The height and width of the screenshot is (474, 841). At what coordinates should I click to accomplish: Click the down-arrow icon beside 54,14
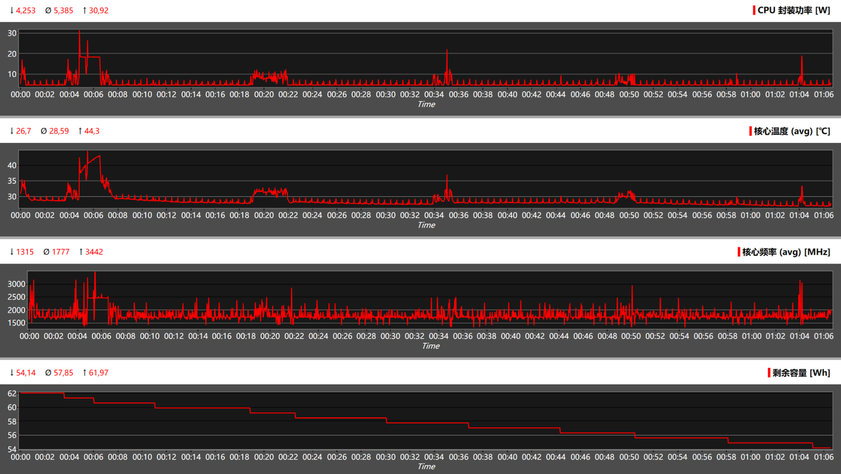click(12, 373)
